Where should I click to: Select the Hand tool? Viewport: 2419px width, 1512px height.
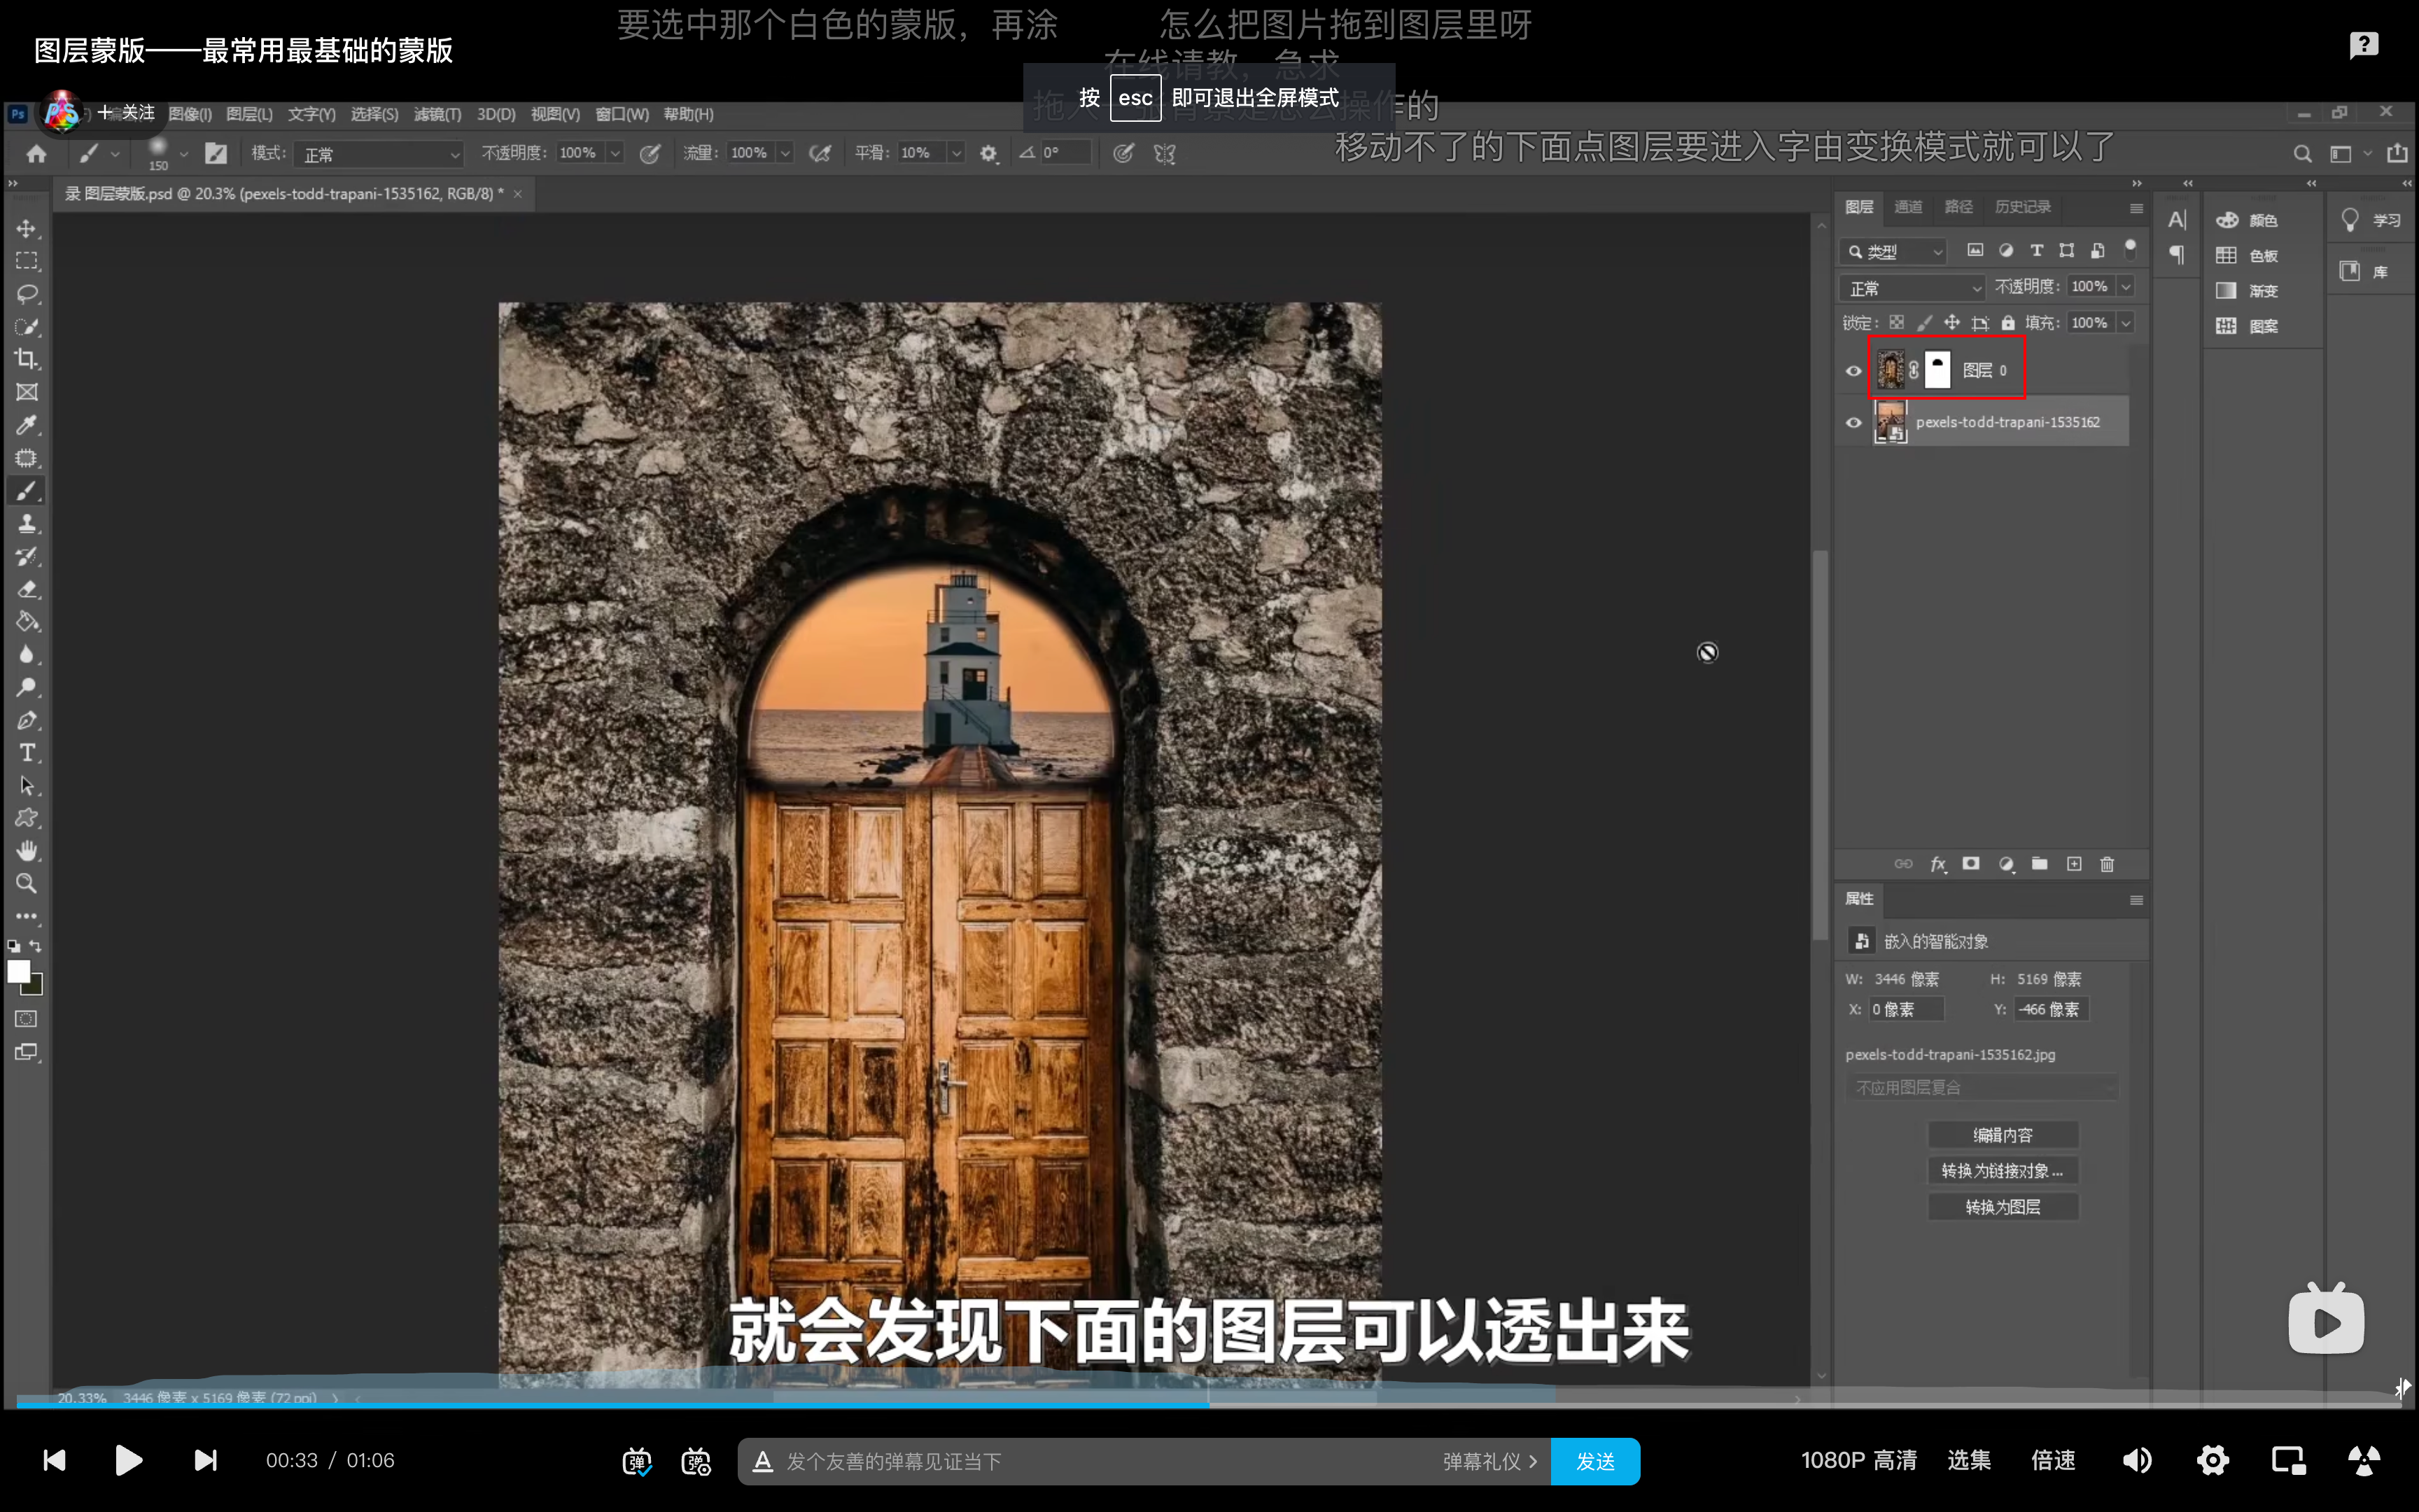click(x=27, y=851)
